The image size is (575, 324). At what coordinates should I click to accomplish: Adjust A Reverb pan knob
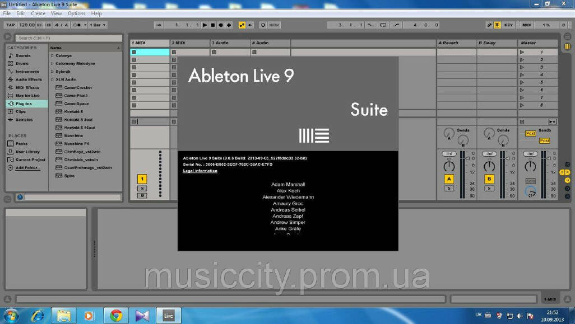(x=449, y=166)
